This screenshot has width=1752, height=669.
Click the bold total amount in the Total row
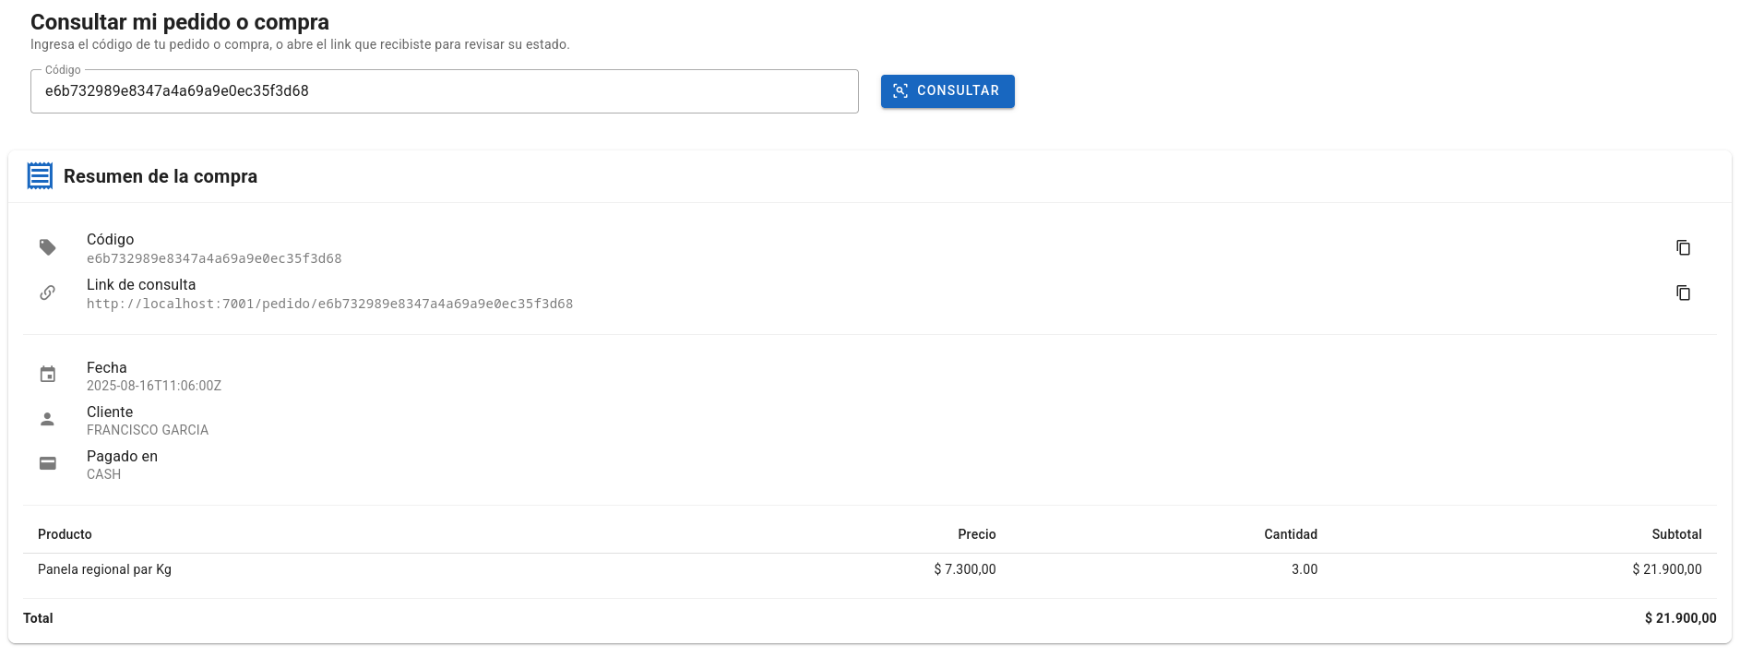[1680, 618]
